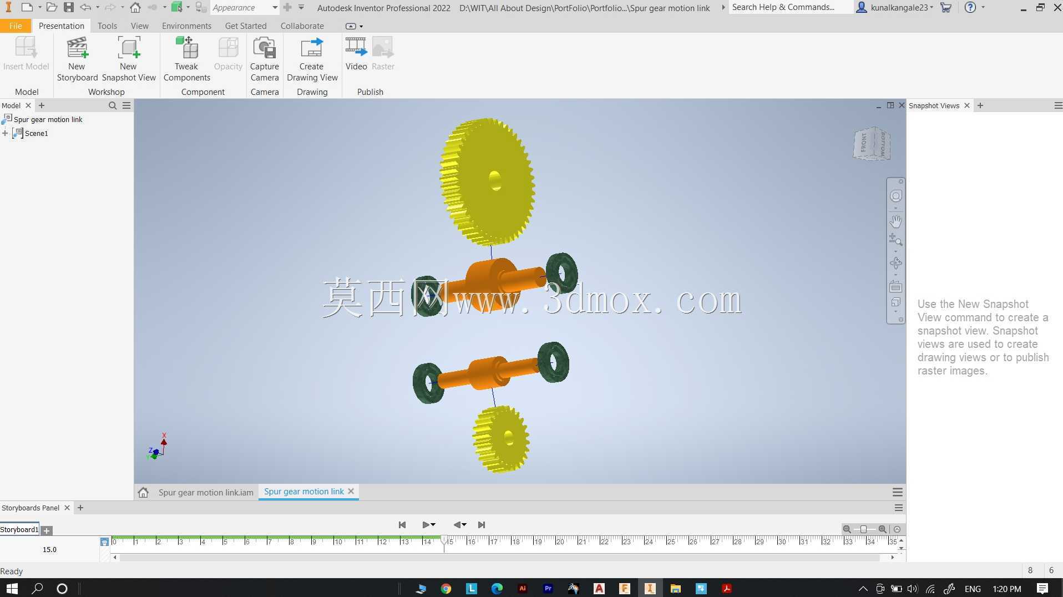
Task: Open the Environments ribbon tab
Action: (x=186, y=26)
